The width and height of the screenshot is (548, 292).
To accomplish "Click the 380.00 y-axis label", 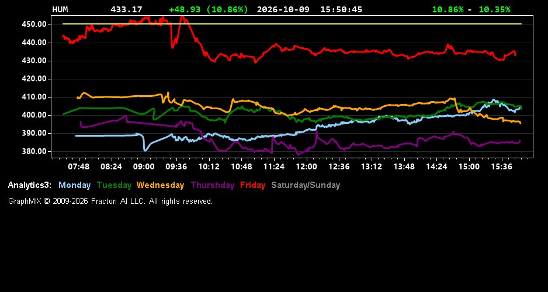I will pos(34,152).
